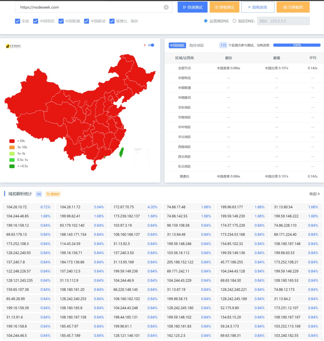Image resolution: width=324 pixels, height=341 pixels.
Task: Click the ITDOG logo on the map
Action: [x=13, y=46]
